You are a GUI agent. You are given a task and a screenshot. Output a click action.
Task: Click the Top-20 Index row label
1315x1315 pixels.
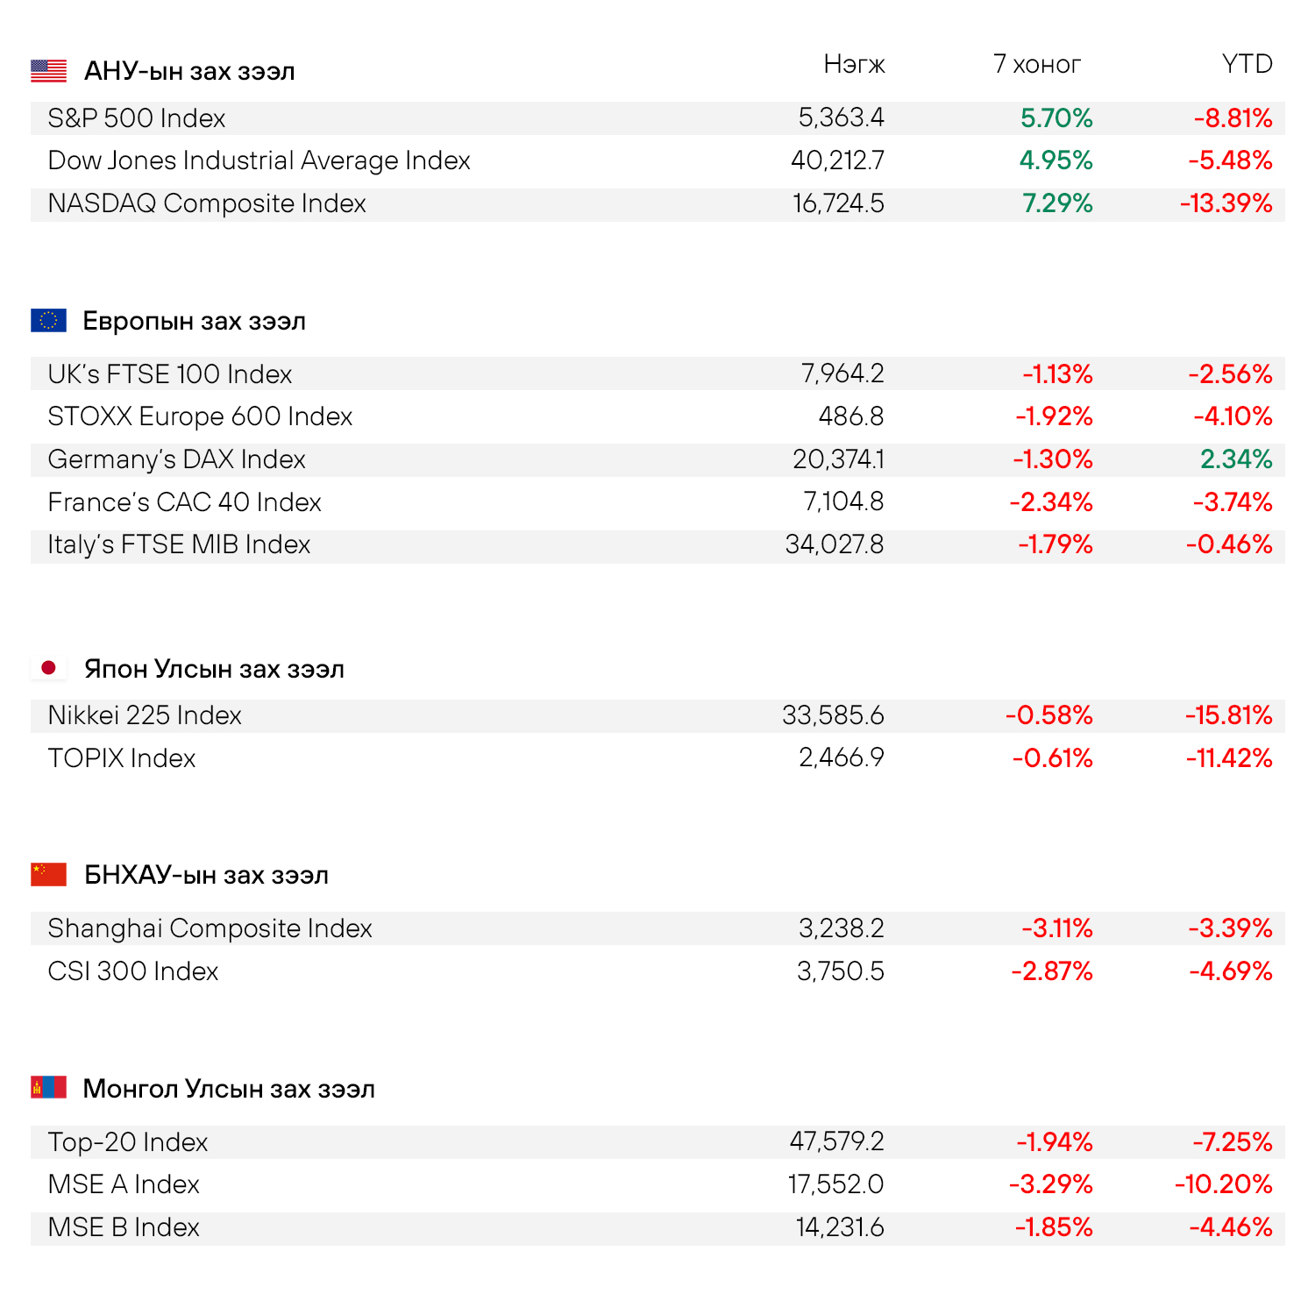coord(128,1142)
